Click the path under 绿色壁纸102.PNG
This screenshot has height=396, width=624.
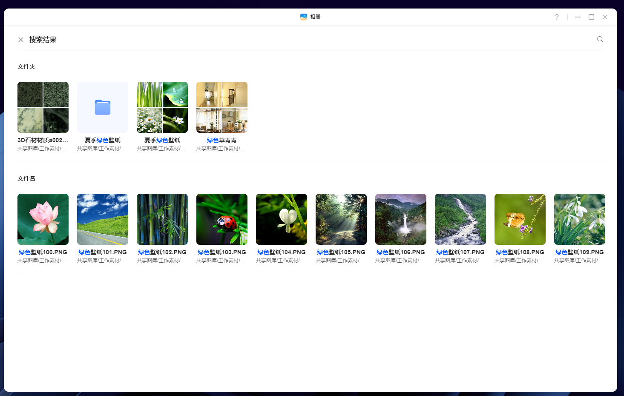pos(161,261)
